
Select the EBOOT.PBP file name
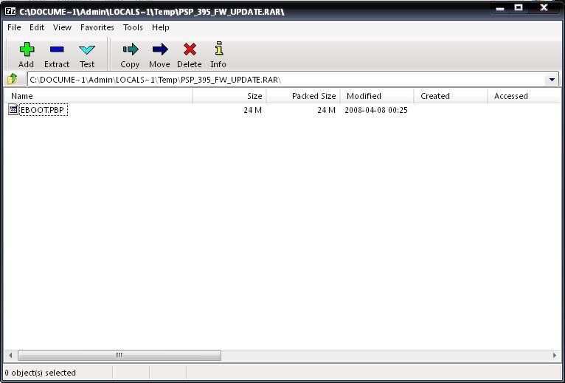[43, 110]
